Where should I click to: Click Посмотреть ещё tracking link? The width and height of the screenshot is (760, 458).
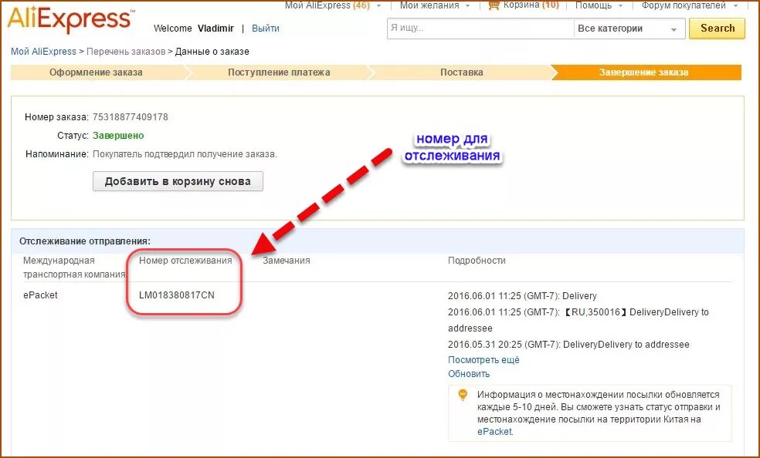[483, 360]
